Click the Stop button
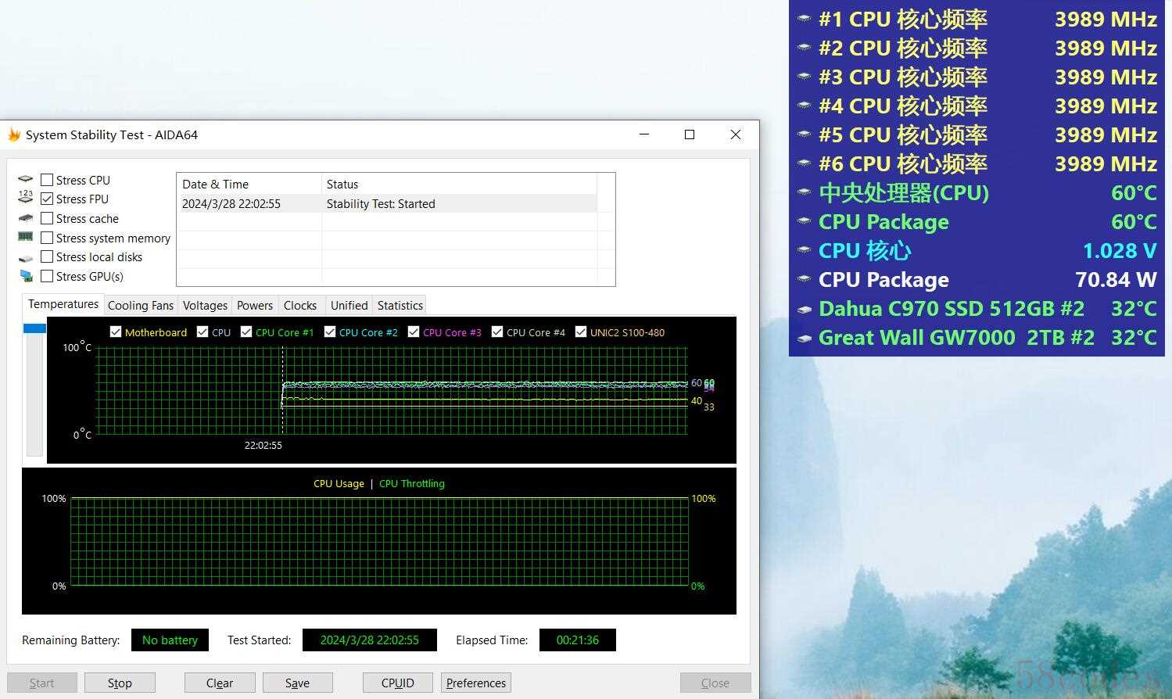1172x699 pixels. [120, 683]
